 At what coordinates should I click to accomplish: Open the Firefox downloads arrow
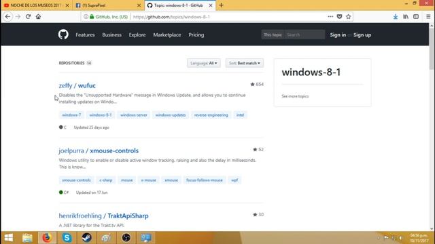tap(396, 16)
